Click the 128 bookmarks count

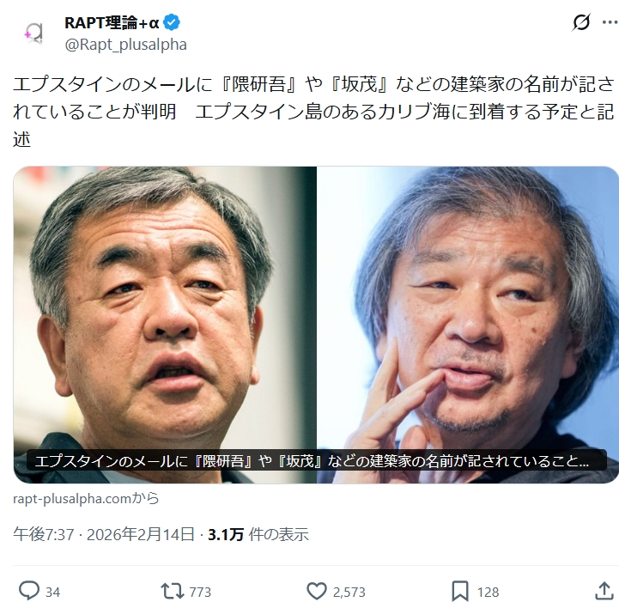pyautogui.click(x=488, y=592)
